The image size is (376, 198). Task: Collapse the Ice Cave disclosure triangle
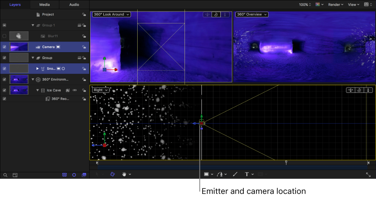(37, 90)
